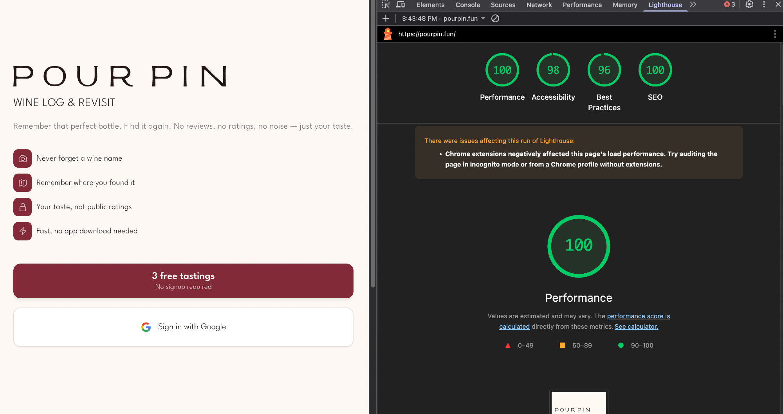Click the Accessibility score gauge 98
The height and width of the screenshot is (414, 783).
tap(553, 70)
